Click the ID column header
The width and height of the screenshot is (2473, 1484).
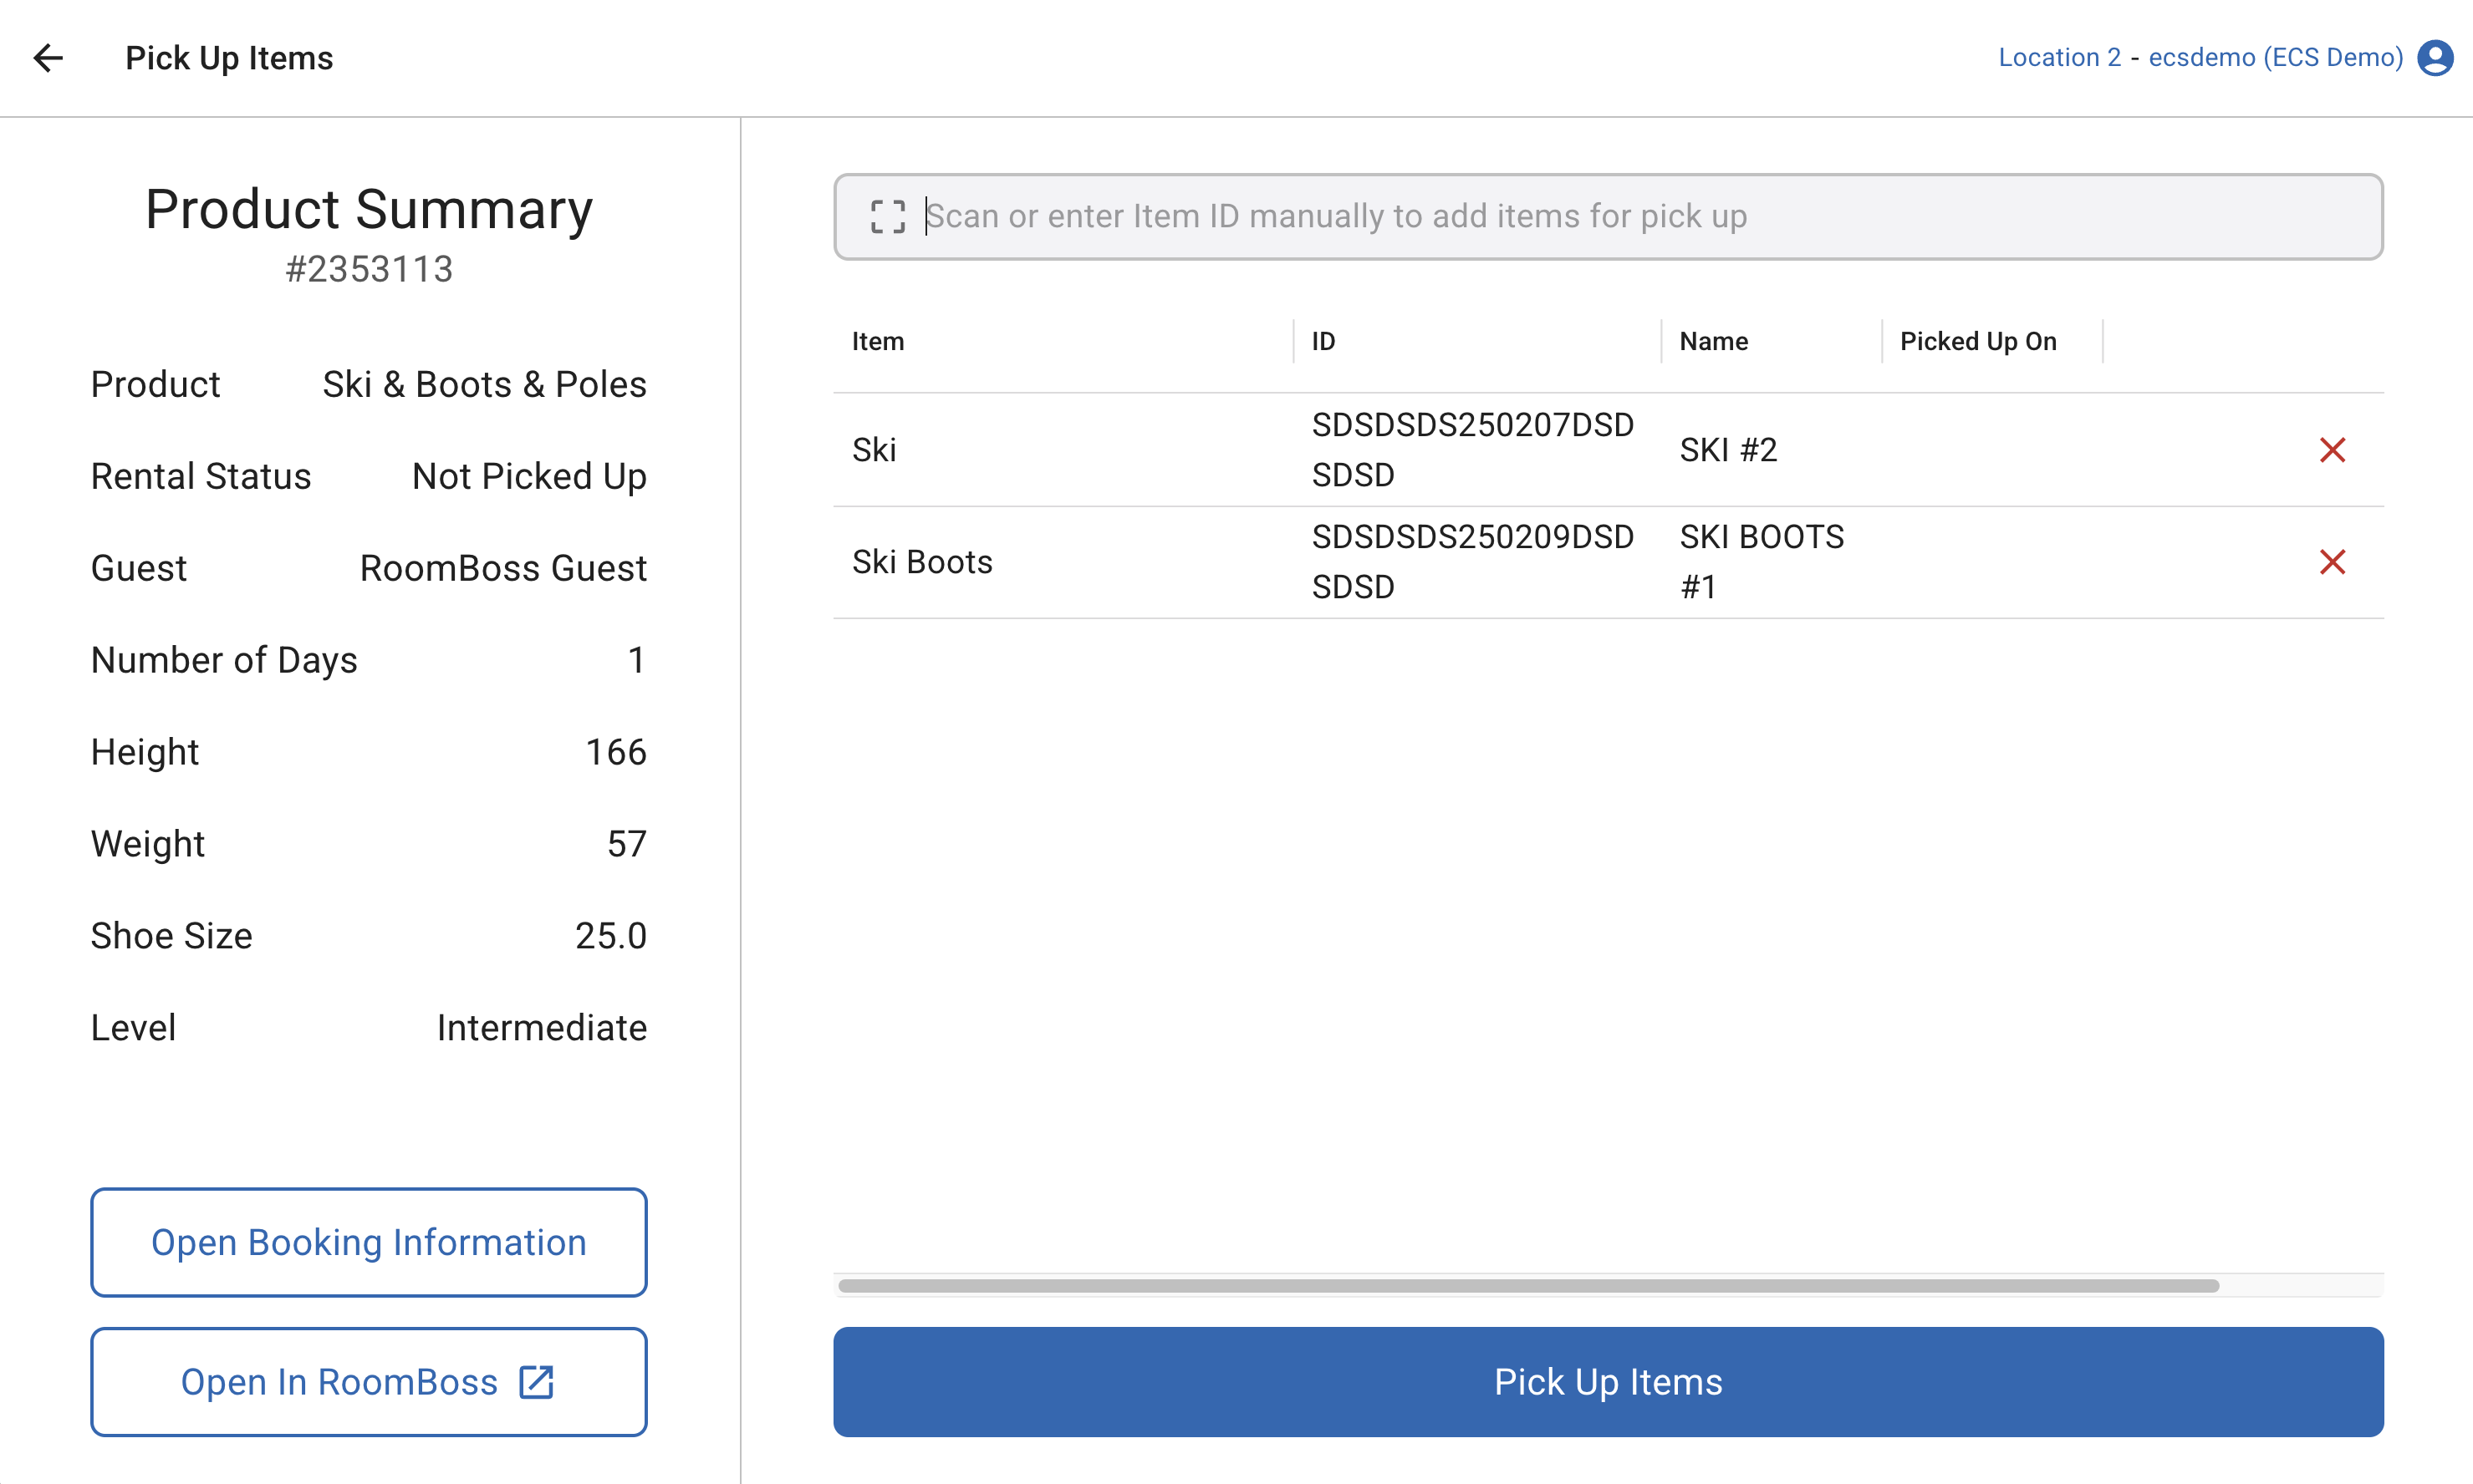point(1323,341)
